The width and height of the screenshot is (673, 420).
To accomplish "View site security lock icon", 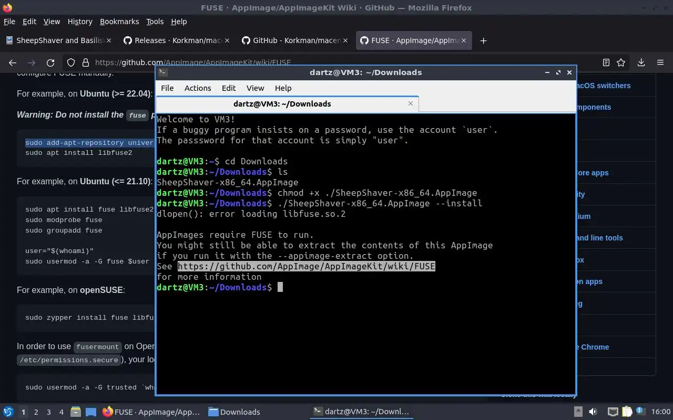I will 86,62.
